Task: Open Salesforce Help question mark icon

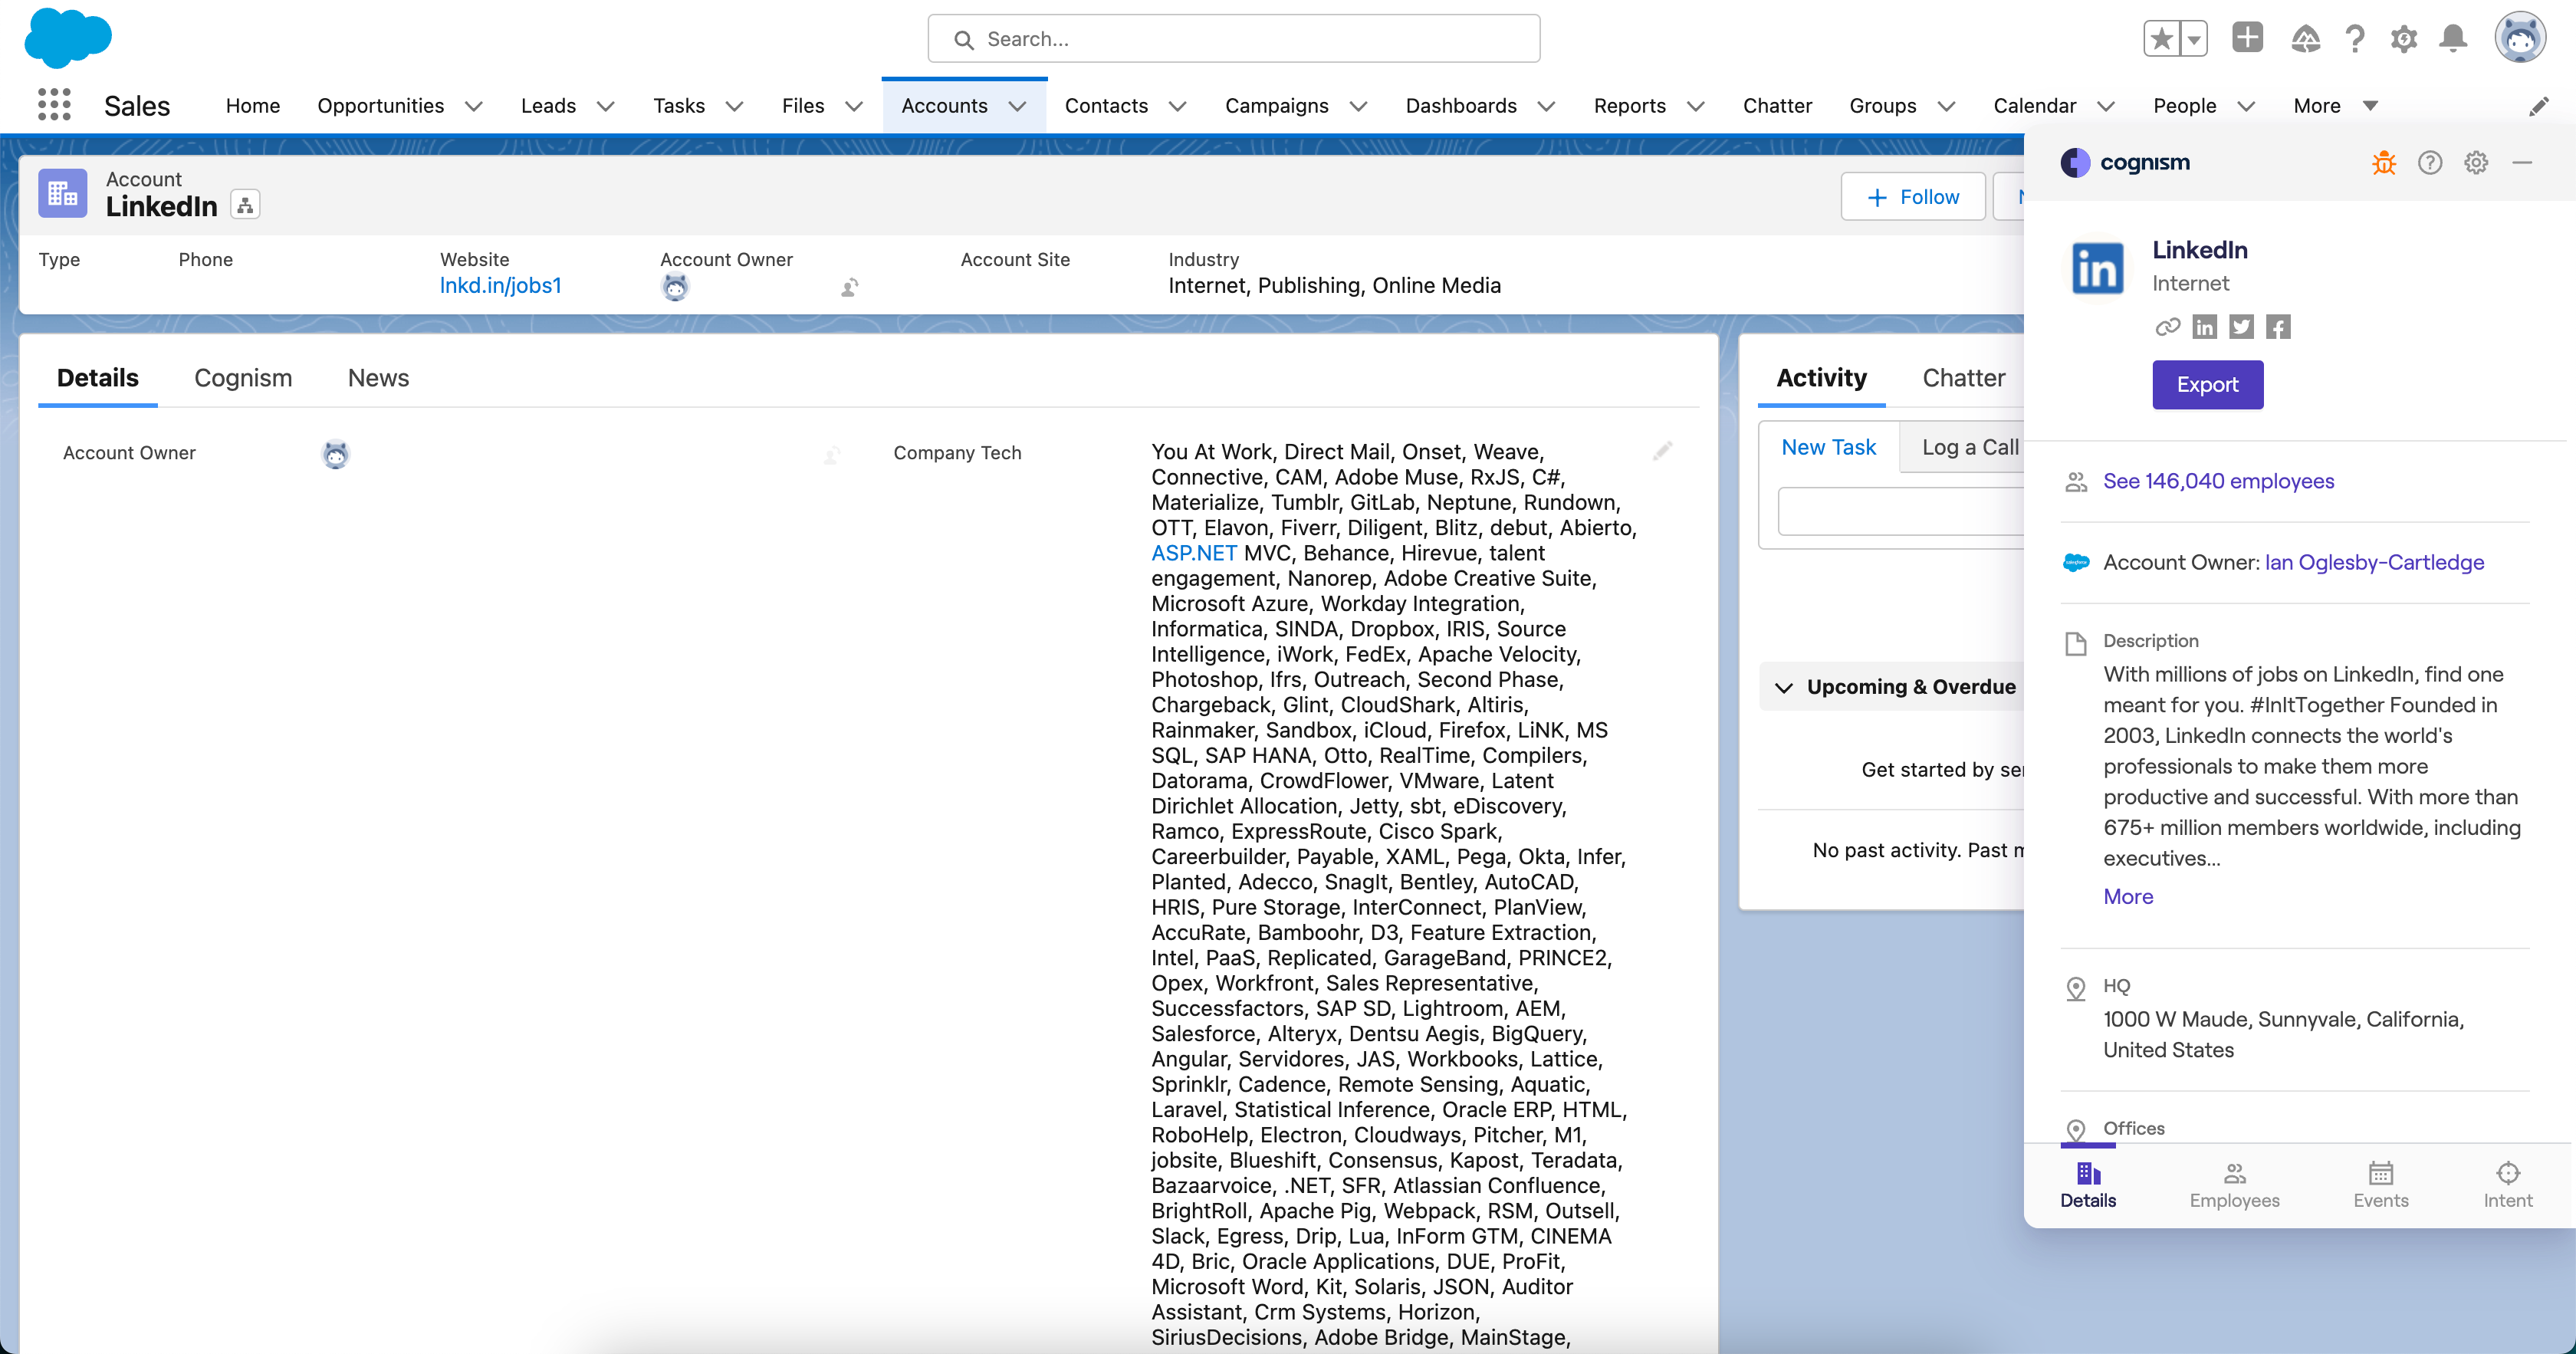Action: 2355,39
